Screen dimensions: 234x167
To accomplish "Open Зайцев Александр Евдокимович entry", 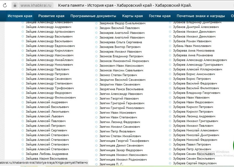I will 50,46.
